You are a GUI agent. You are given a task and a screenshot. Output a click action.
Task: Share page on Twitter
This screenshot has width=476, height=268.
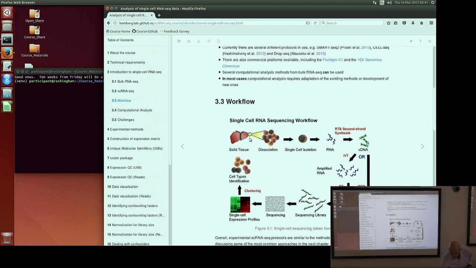click(x=411, y=41)
